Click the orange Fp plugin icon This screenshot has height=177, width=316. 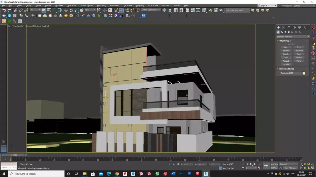(x=4, y=21)
